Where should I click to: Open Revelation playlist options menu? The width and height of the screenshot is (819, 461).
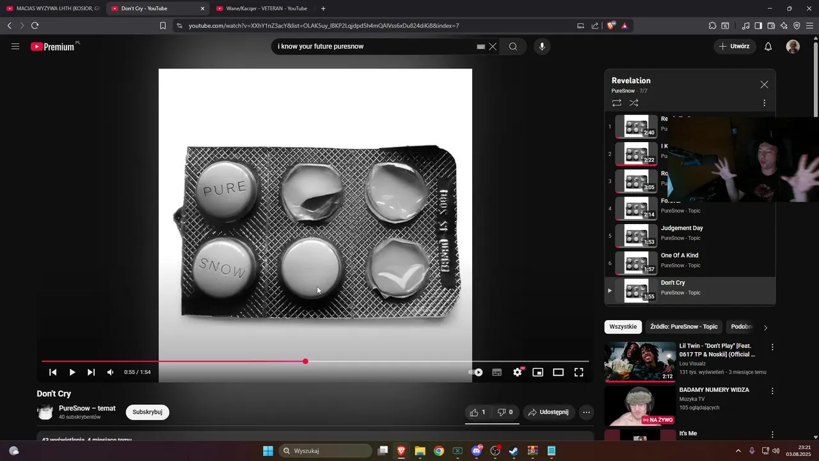(764, 102)
